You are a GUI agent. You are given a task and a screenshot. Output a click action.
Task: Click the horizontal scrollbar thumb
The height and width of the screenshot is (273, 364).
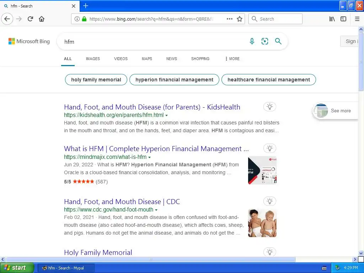[150, 259]
